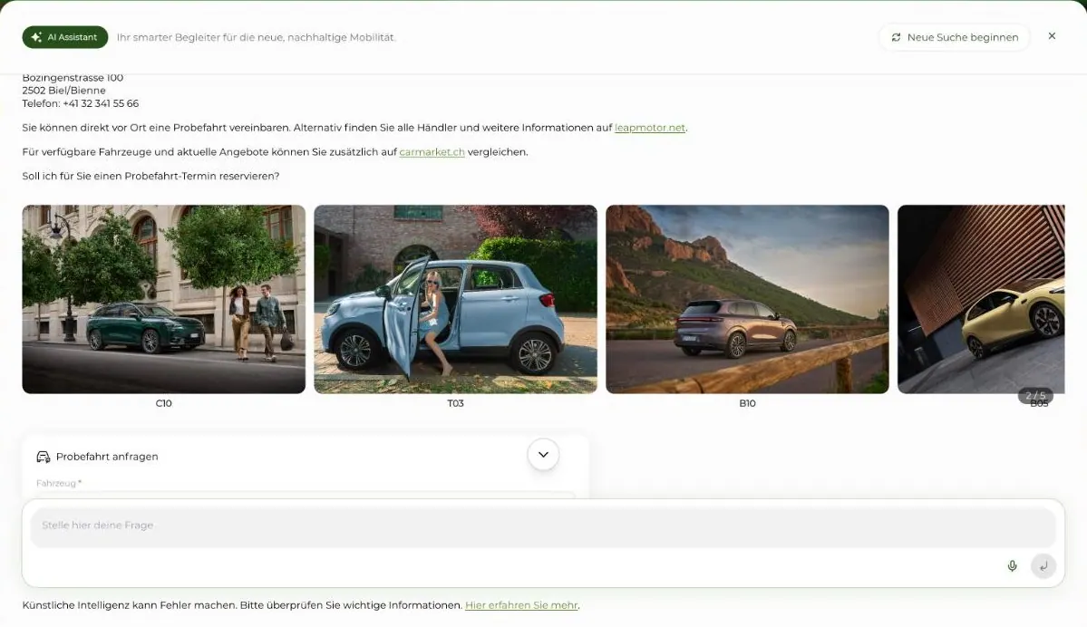Select the C10 car image
Image resolution: width=1087 pixels, height=627 pixels.
coord(163,299)
